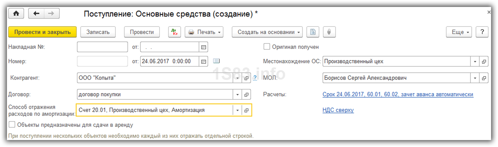
Task: Expand the Договор dropdown arrow
Action: pos(238,95)
